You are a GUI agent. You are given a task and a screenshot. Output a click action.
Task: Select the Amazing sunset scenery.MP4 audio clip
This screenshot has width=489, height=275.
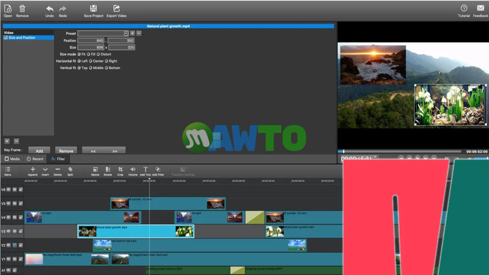pos(188,270)
